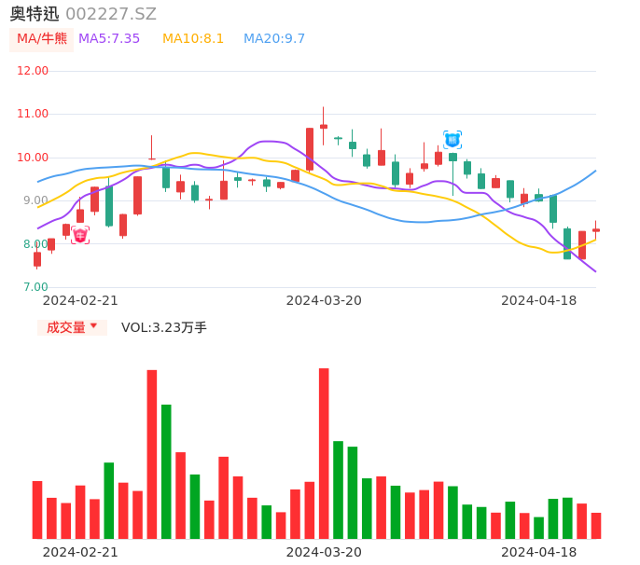Viewport: 640px width, 565px height.
Task: Click the 2024-03-20 date label under price chart
Action: (x=324, y=300)
